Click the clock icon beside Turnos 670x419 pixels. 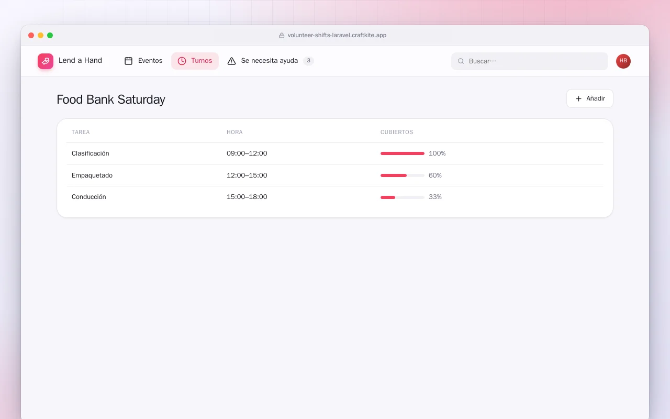point(182,61)
